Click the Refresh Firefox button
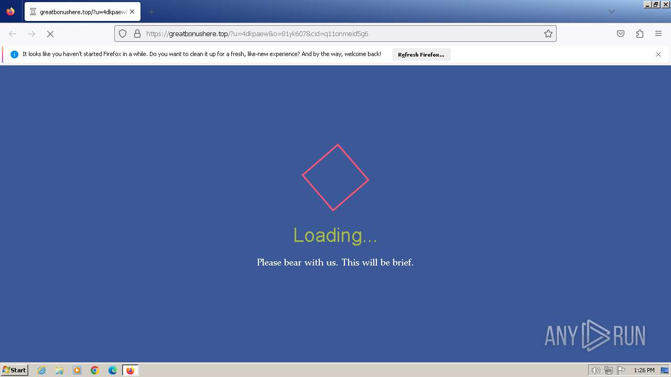Viewport: 671px width, 377px height. pyautogui.click(x=421, y=54)
